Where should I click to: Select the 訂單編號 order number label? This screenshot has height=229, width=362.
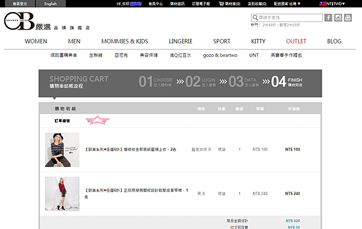pyautogui.click(x=62, y=121)
